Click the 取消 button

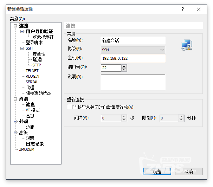(x=189, y=172)
